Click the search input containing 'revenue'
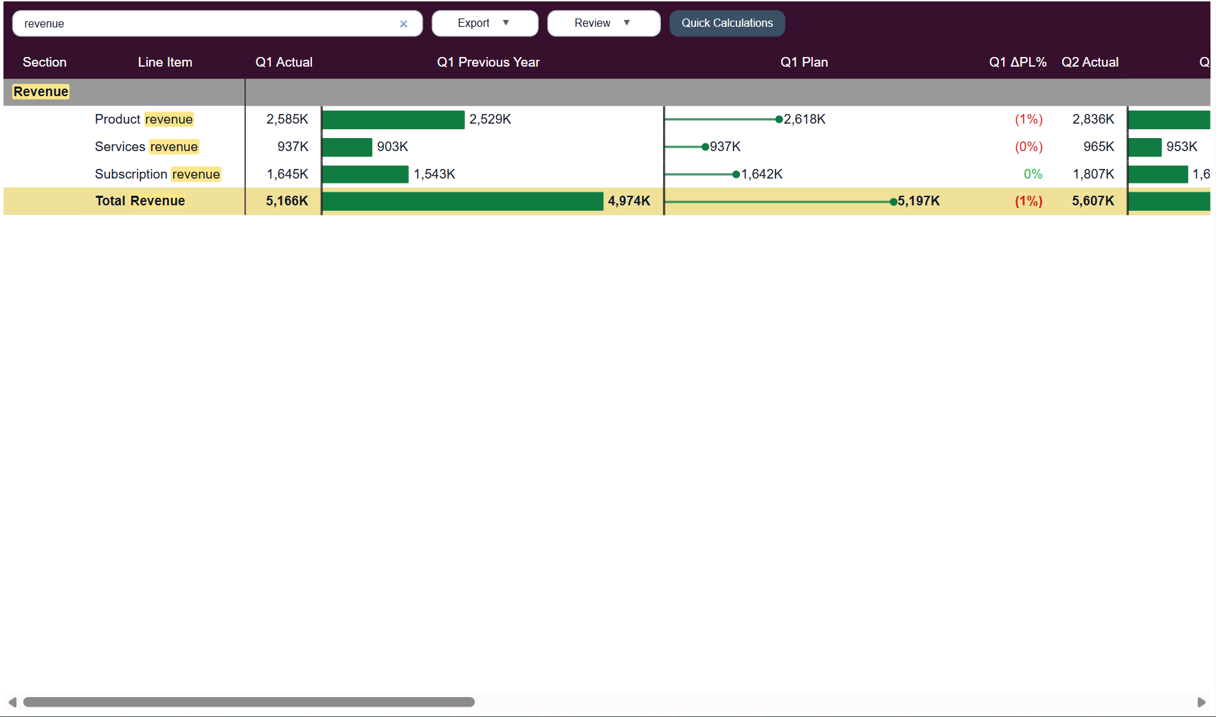1216x717 pixels. [x=217, y=23]
